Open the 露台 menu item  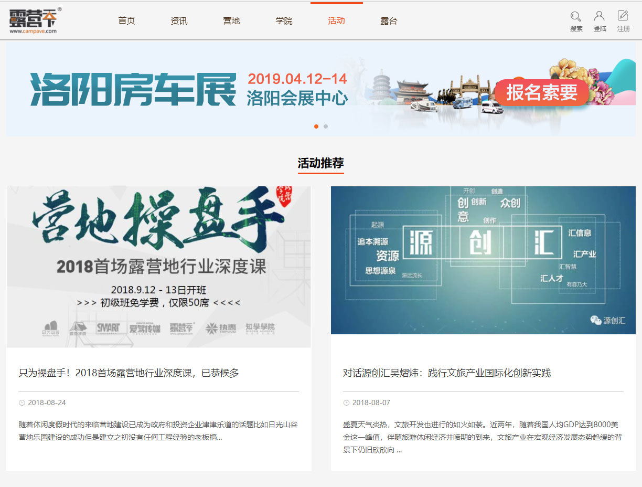389,21
